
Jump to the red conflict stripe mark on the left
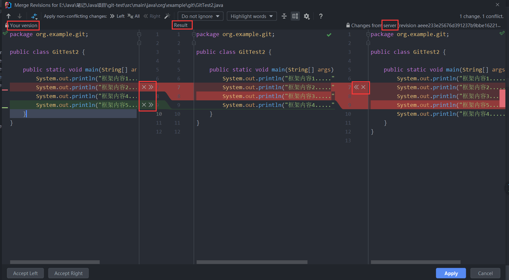(5, 90)
